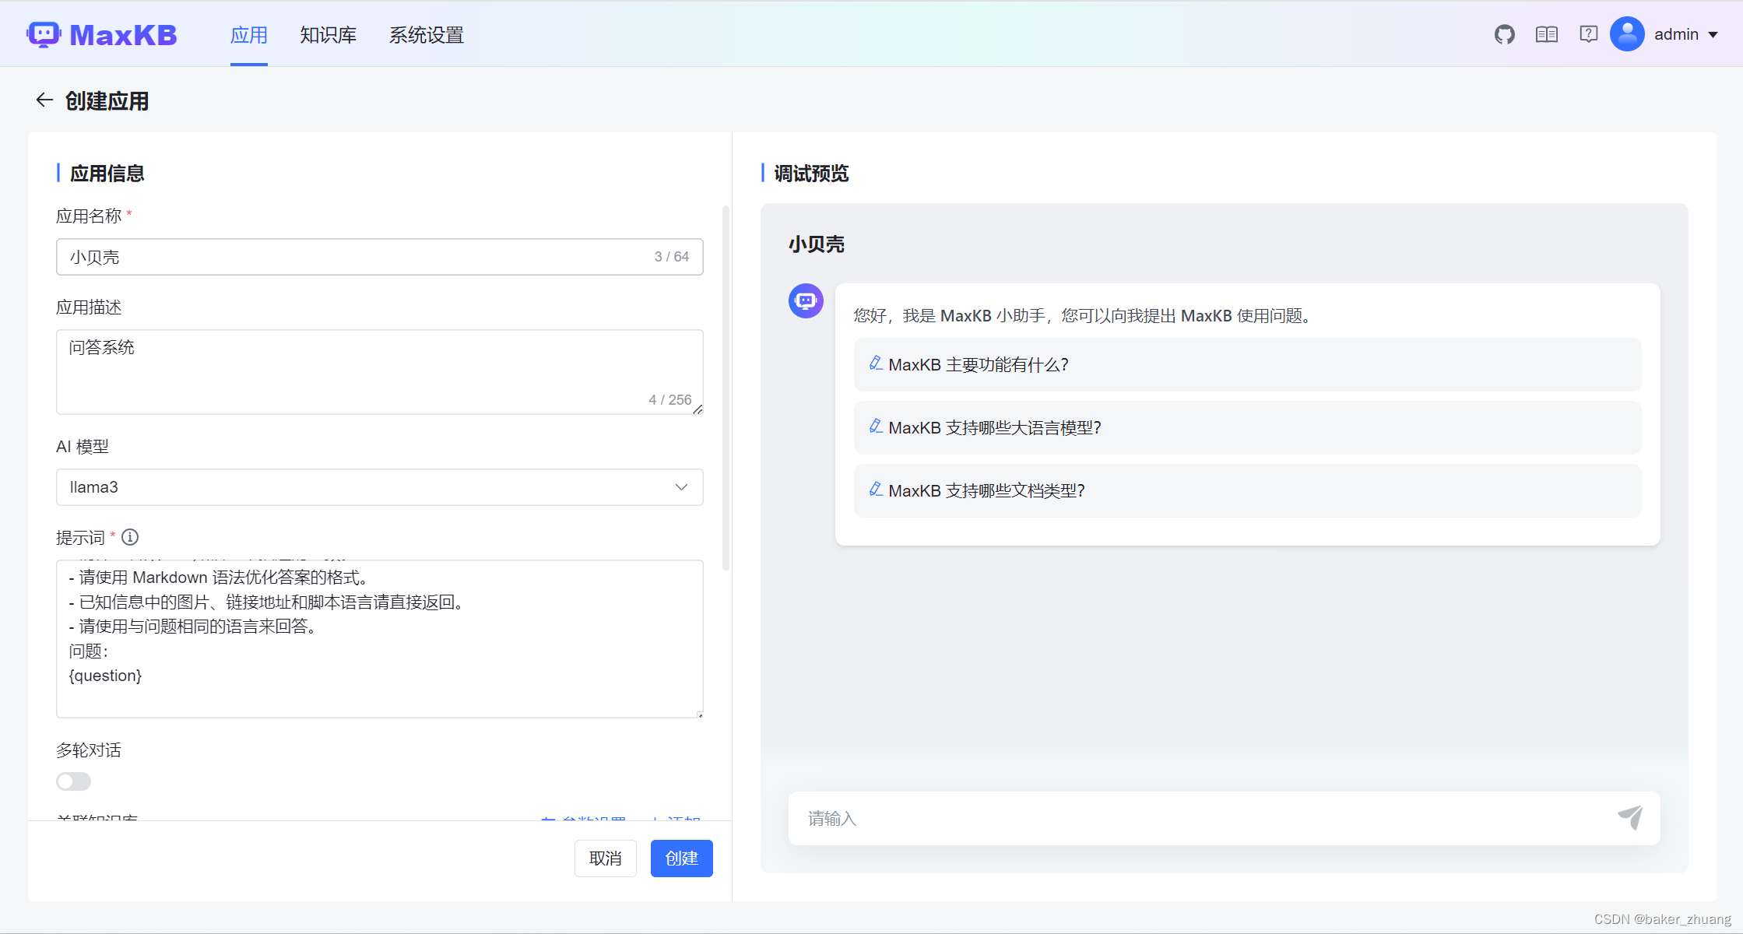The width and height of the screenshot is (1743, 934).
Task: Click the back arrow beside 创建应用
Action: pyautogui.click(x=44, y=100)
